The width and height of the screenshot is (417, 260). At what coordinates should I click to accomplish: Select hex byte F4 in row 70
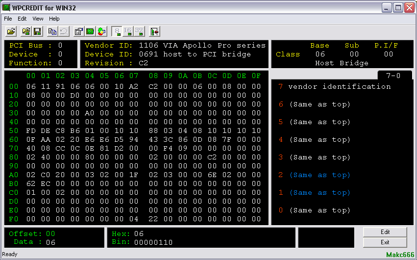point(168,148)
